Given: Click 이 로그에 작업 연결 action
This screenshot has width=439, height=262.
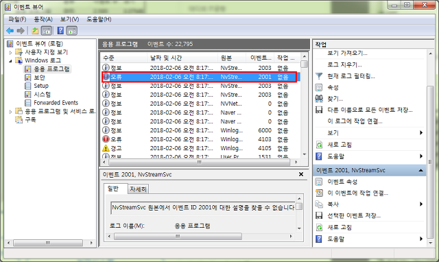Looking at the screenshot, I should (355, 121).
